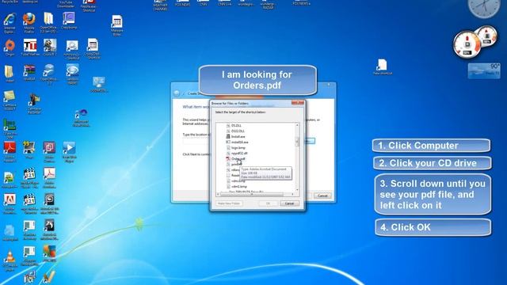Click Cancel in the Create Shortcut wizard
Image resolution: width=507 pixels, height=285 pixels.
(322, 196)
